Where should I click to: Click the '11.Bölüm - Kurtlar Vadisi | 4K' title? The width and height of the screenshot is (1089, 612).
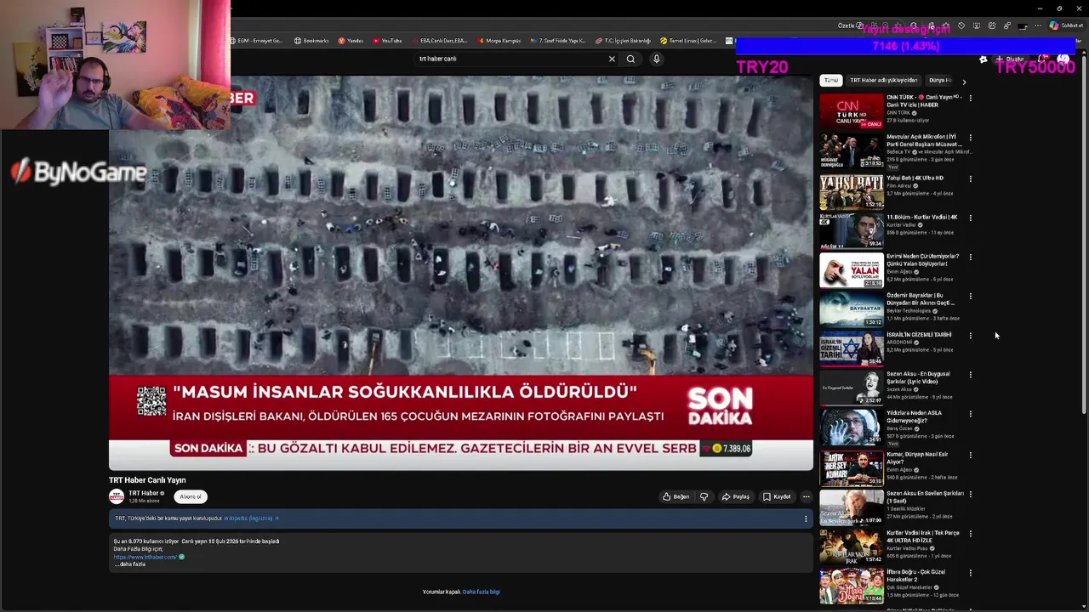tap(922, 217)
